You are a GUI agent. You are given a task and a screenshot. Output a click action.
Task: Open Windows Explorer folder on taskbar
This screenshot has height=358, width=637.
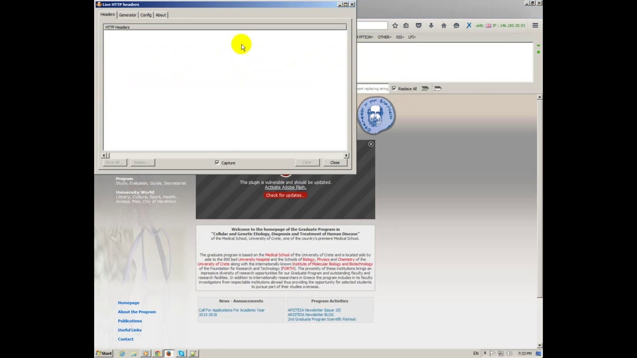pyautogui.click(x=134, y=354)
